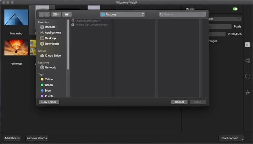Click the red.webp file name

[x=16, y=64]
